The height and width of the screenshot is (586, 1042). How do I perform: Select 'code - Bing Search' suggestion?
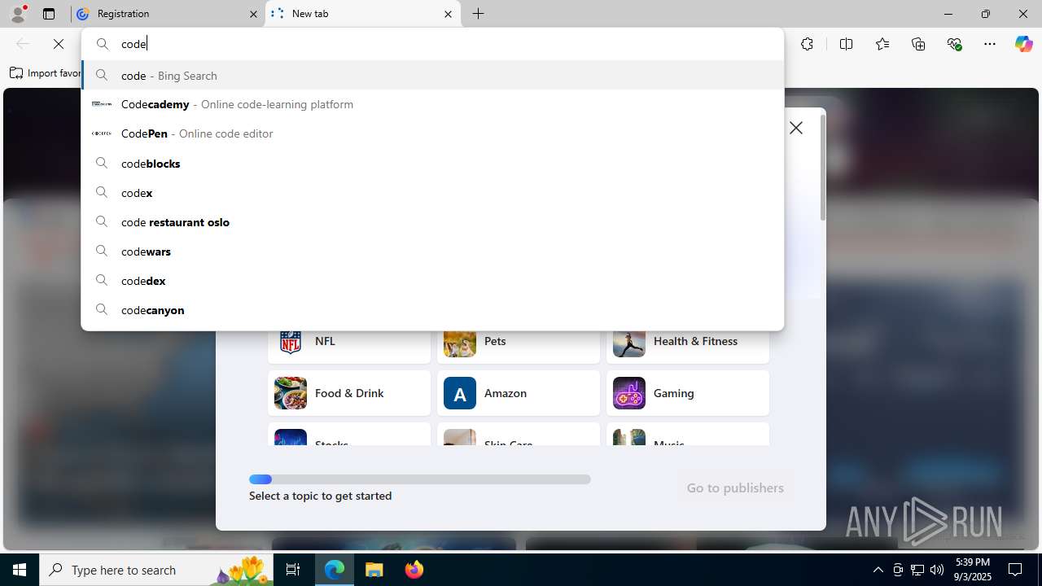coord(432,75)
